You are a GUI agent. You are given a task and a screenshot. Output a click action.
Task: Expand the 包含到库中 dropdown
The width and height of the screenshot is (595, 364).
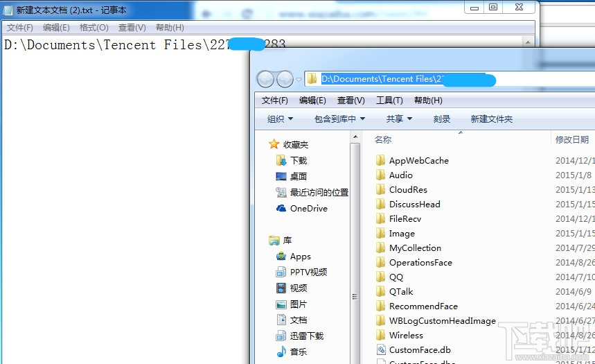tap(339, 119)
